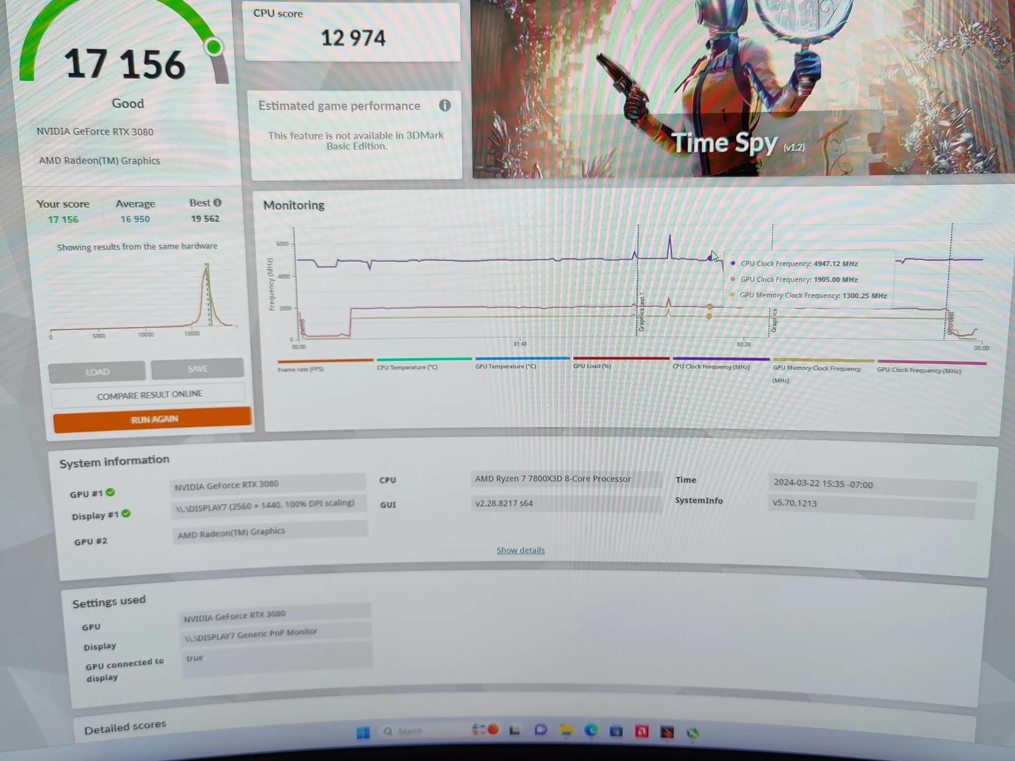Open Microsoft Store from the taskbar

(616, 731)
